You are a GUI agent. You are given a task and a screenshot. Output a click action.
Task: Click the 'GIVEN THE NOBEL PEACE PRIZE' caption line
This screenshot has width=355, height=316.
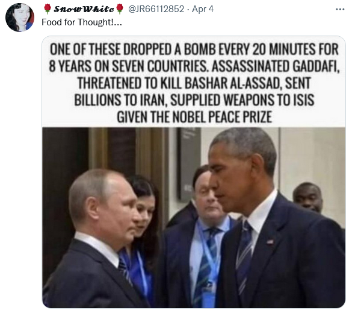pos(194,117)
